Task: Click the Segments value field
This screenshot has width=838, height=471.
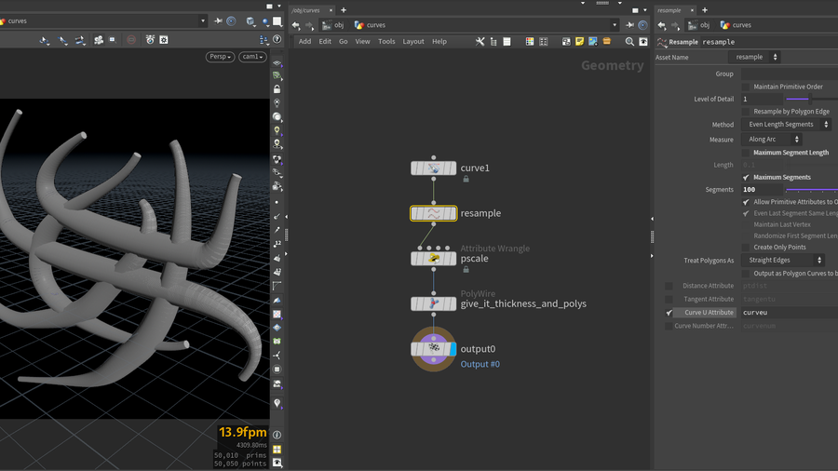Action: click(761, 190)
